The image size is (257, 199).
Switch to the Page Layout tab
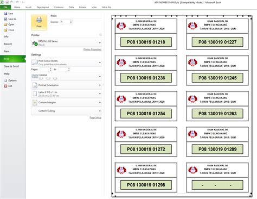[43, 7]
